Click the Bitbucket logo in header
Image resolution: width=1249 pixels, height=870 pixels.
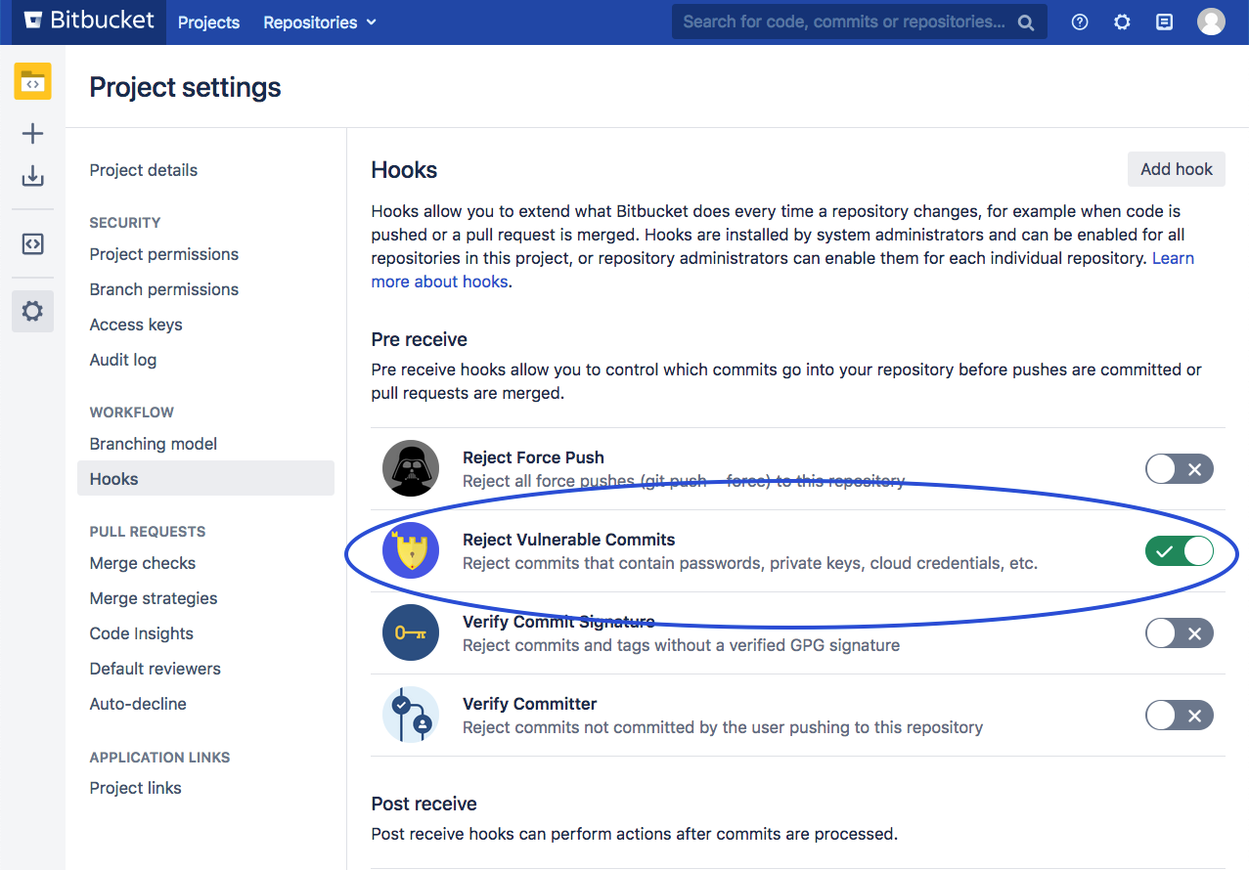tap(89, 22)
